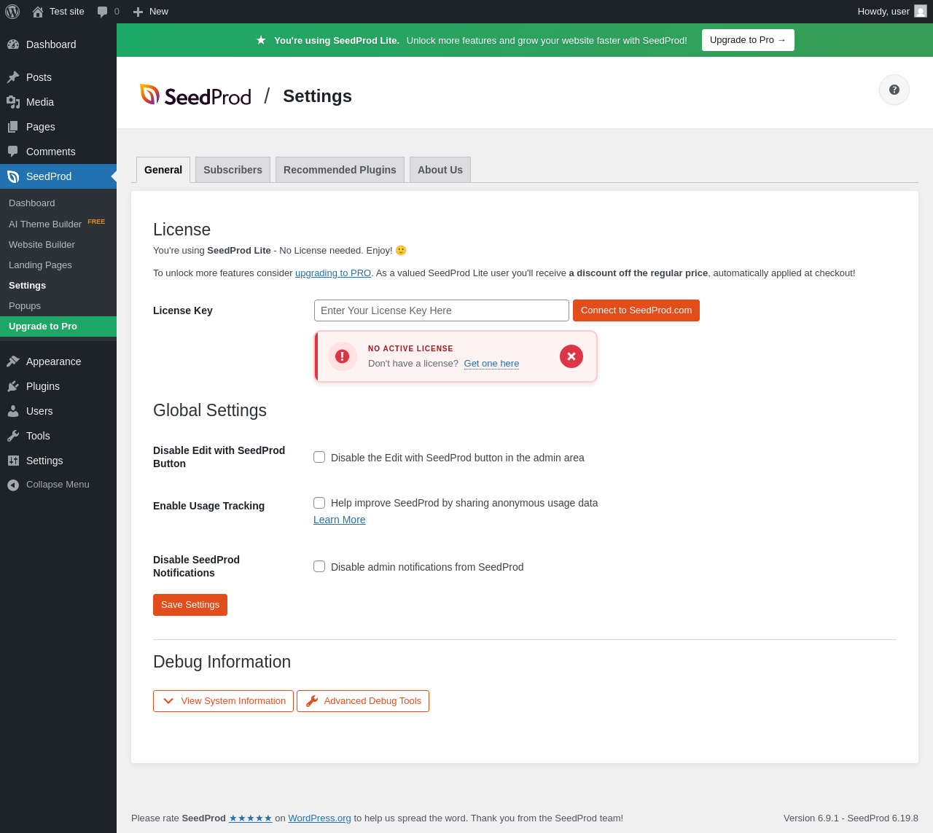Open the New content dropdown in admin bar
Viewport: 933px width, 833px height.
[151, 12]
